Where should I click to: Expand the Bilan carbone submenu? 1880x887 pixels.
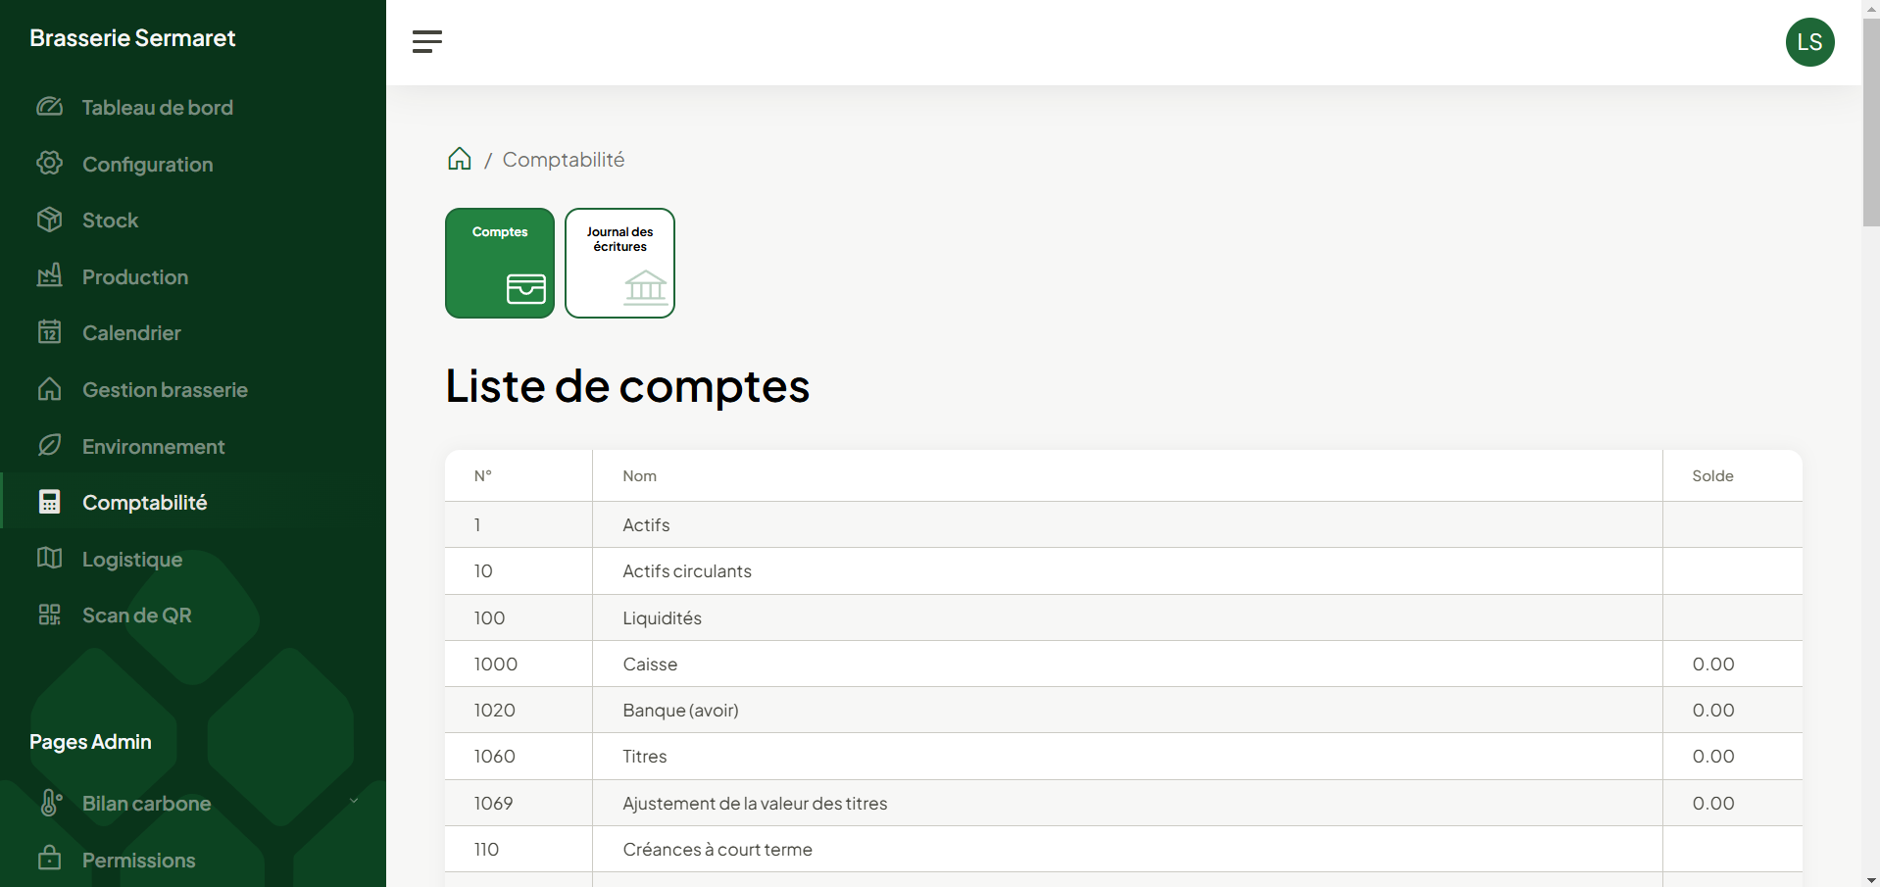(x=353, y=802)
